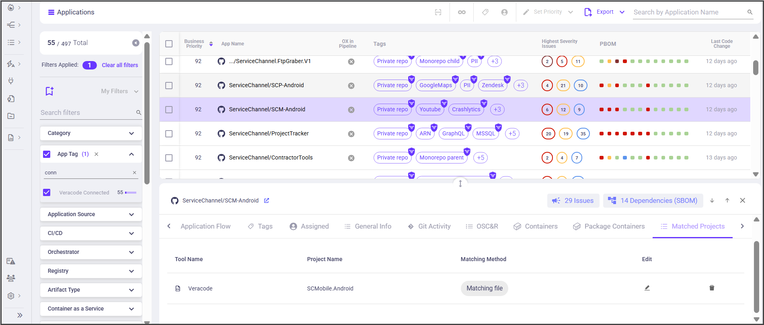The image size is (764, 325).
Task: Close the details panel with X icon
Action: tap(742, 200)
